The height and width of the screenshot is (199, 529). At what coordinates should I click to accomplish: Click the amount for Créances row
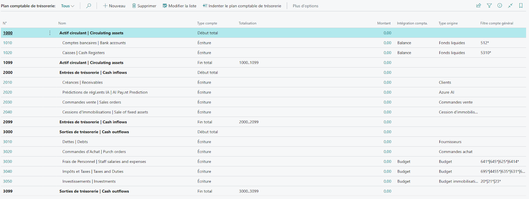[x=387, y=82]
